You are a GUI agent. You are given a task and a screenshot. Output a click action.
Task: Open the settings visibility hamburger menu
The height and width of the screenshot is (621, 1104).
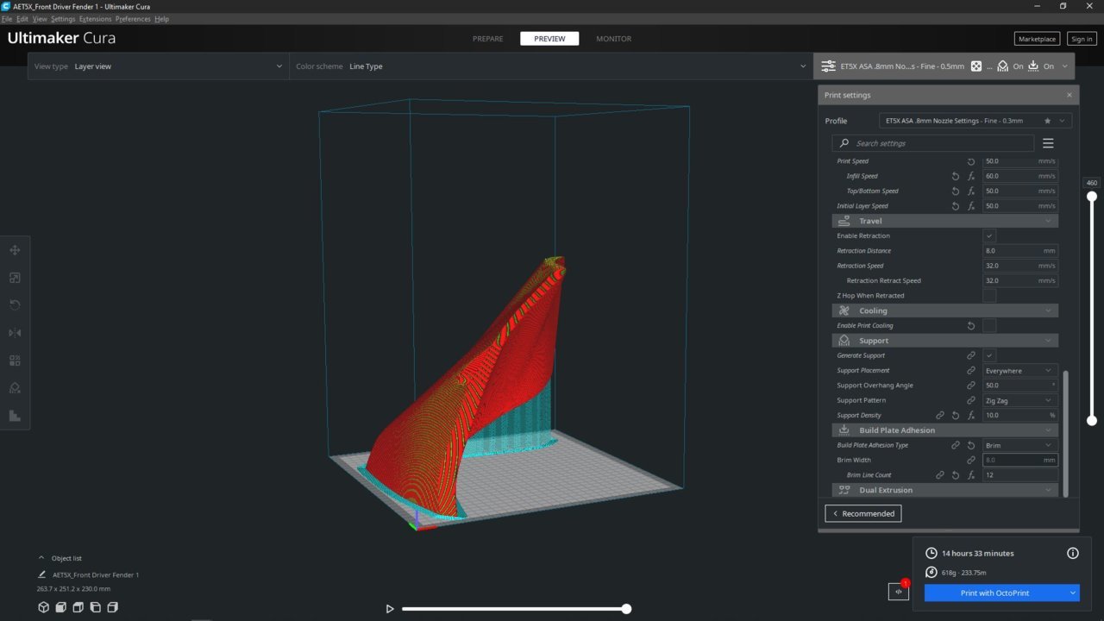click(1048, 143)
